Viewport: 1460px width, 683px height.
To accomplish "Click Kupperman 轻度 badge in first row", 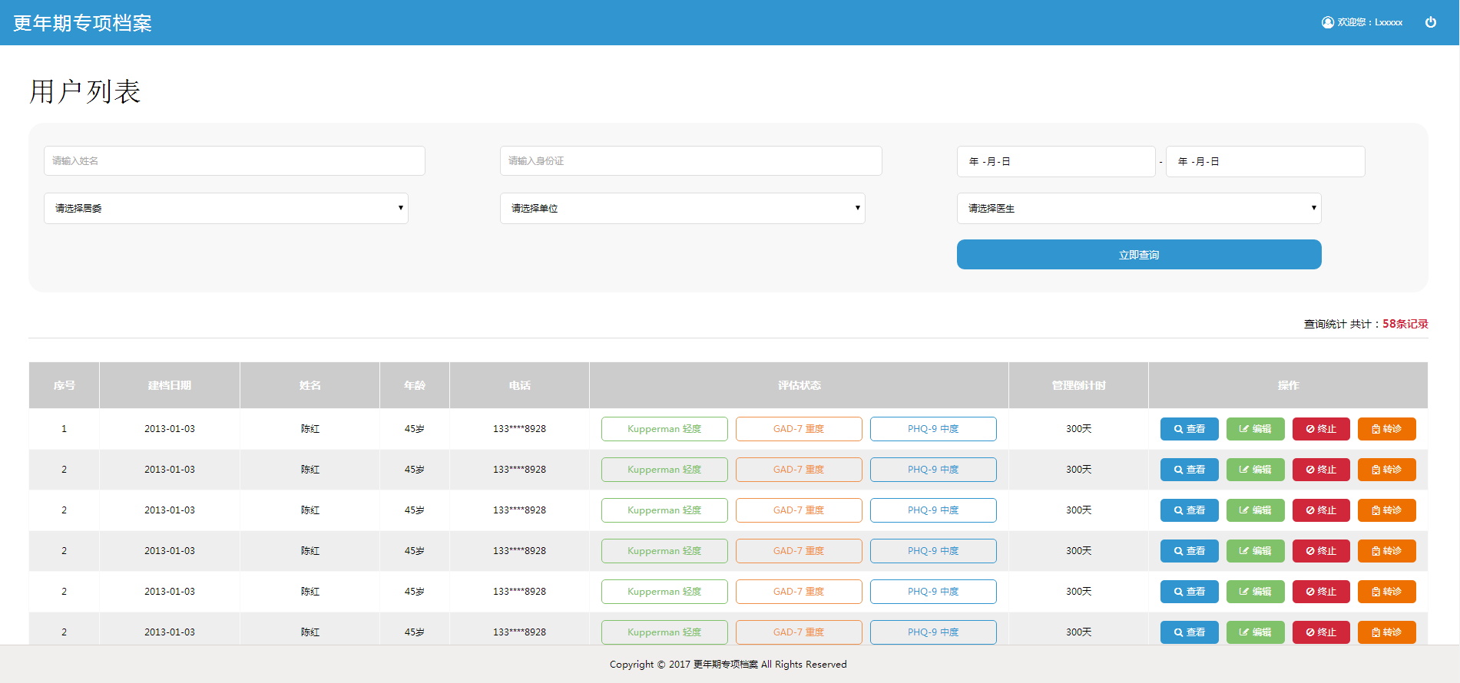I will [x=664, y=429].
